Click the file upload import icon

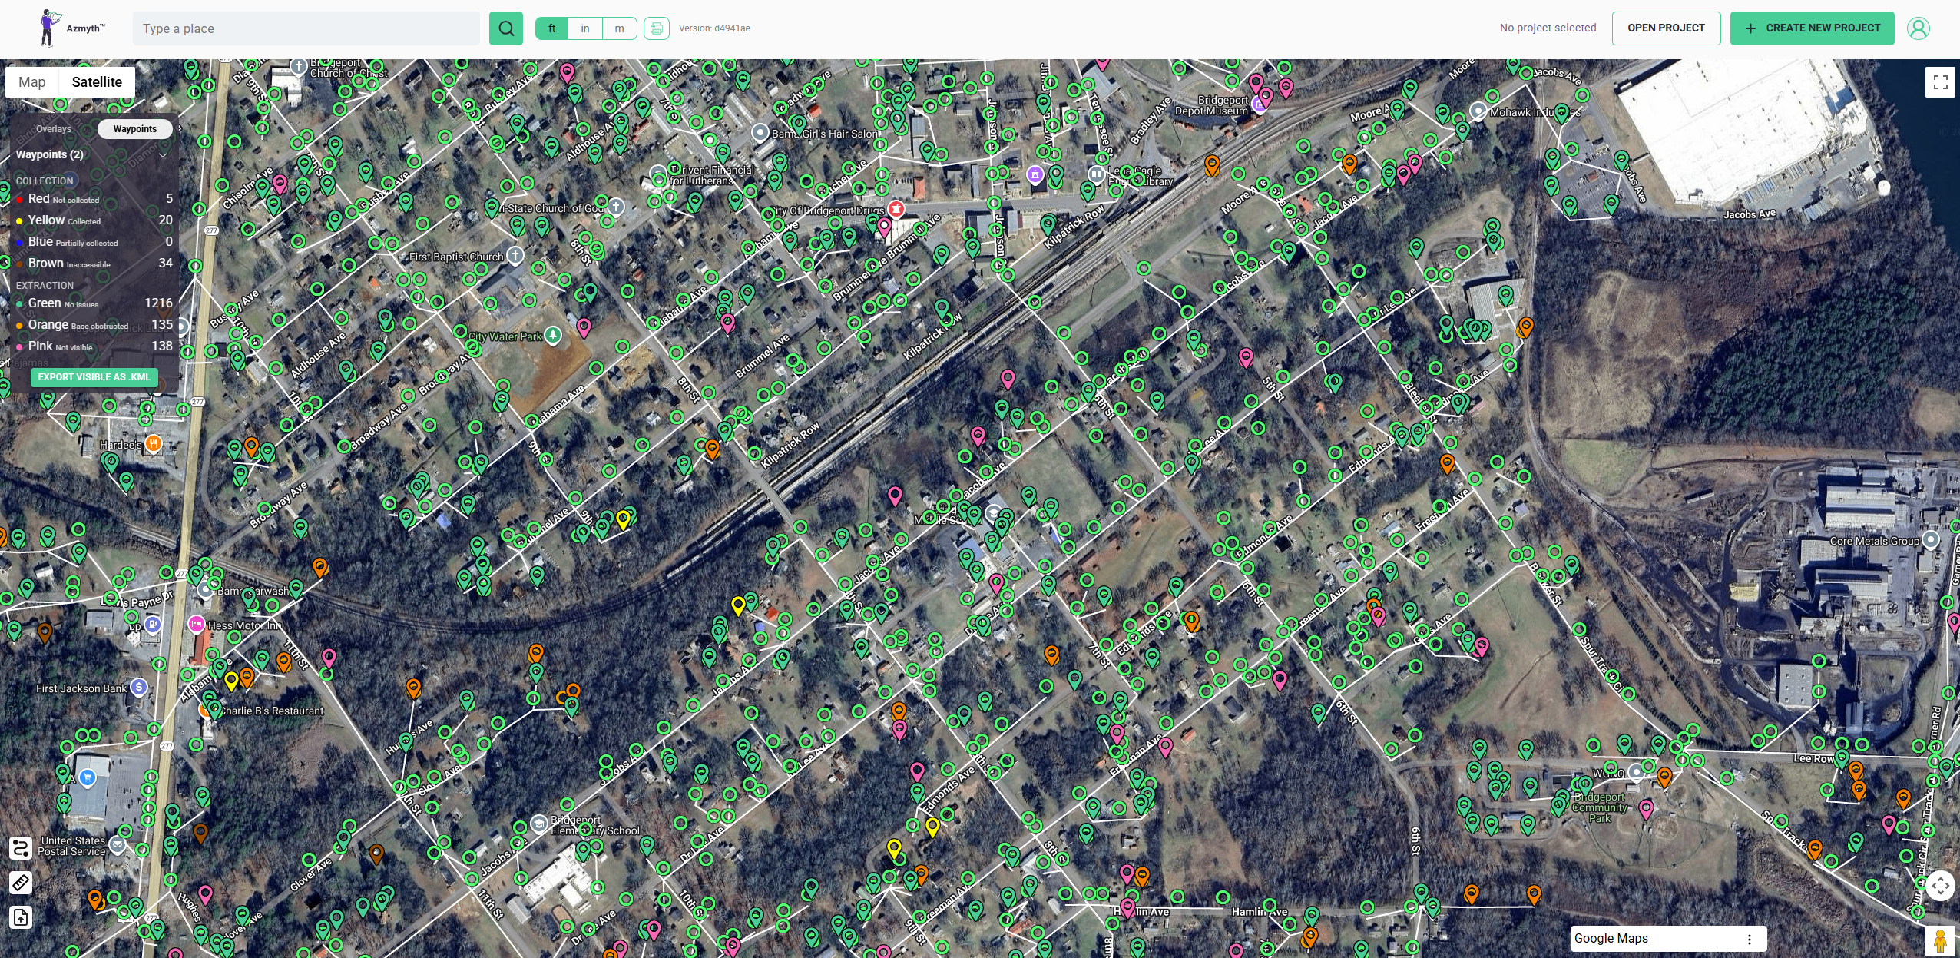[21, 917]
